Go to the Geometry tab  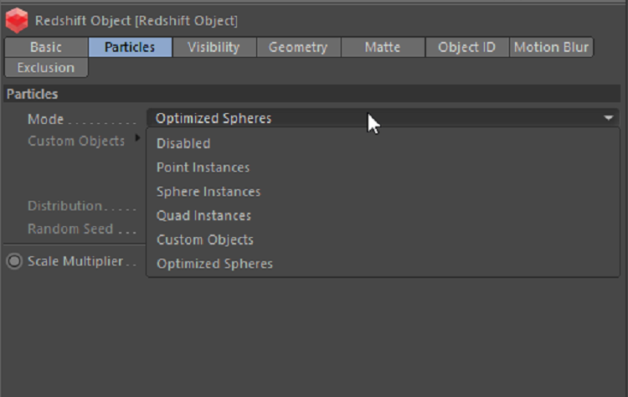click(298, 47)
